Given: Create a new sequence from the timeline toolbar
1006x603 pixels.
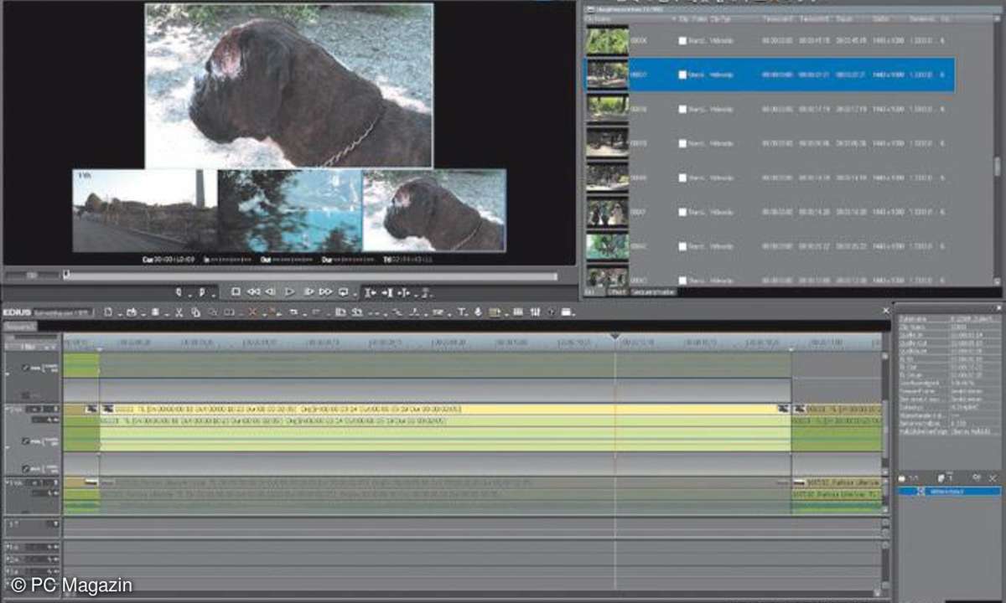Looking at the screenshot, I should click(x=108, y=312).
